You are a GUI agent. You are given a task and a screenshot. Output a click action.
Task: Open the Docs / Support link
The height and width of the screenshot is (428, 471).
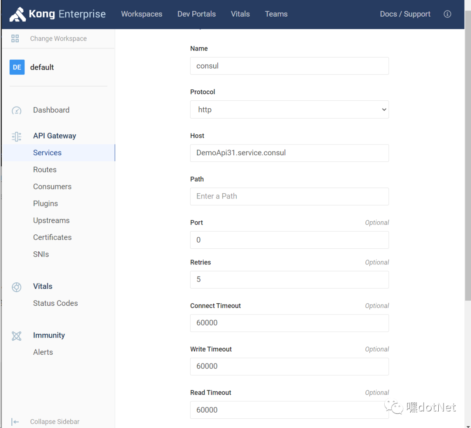[405, 14]
